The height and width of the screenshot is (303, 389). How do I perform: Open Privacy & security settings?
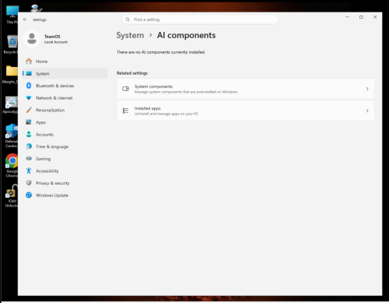click(x=65, y=183)
